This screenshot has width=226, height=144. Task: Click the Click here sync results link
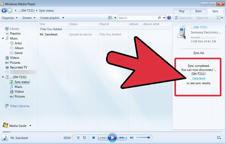(x=199, y=78)
